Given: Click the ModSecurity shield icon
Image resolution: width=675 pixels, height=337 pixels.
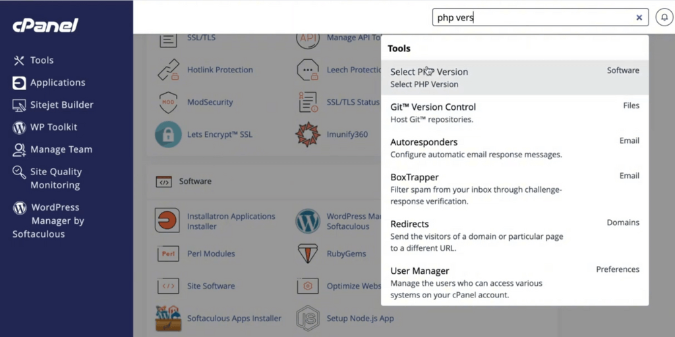Looking at the screenshot, I should (x=168, y=102).
